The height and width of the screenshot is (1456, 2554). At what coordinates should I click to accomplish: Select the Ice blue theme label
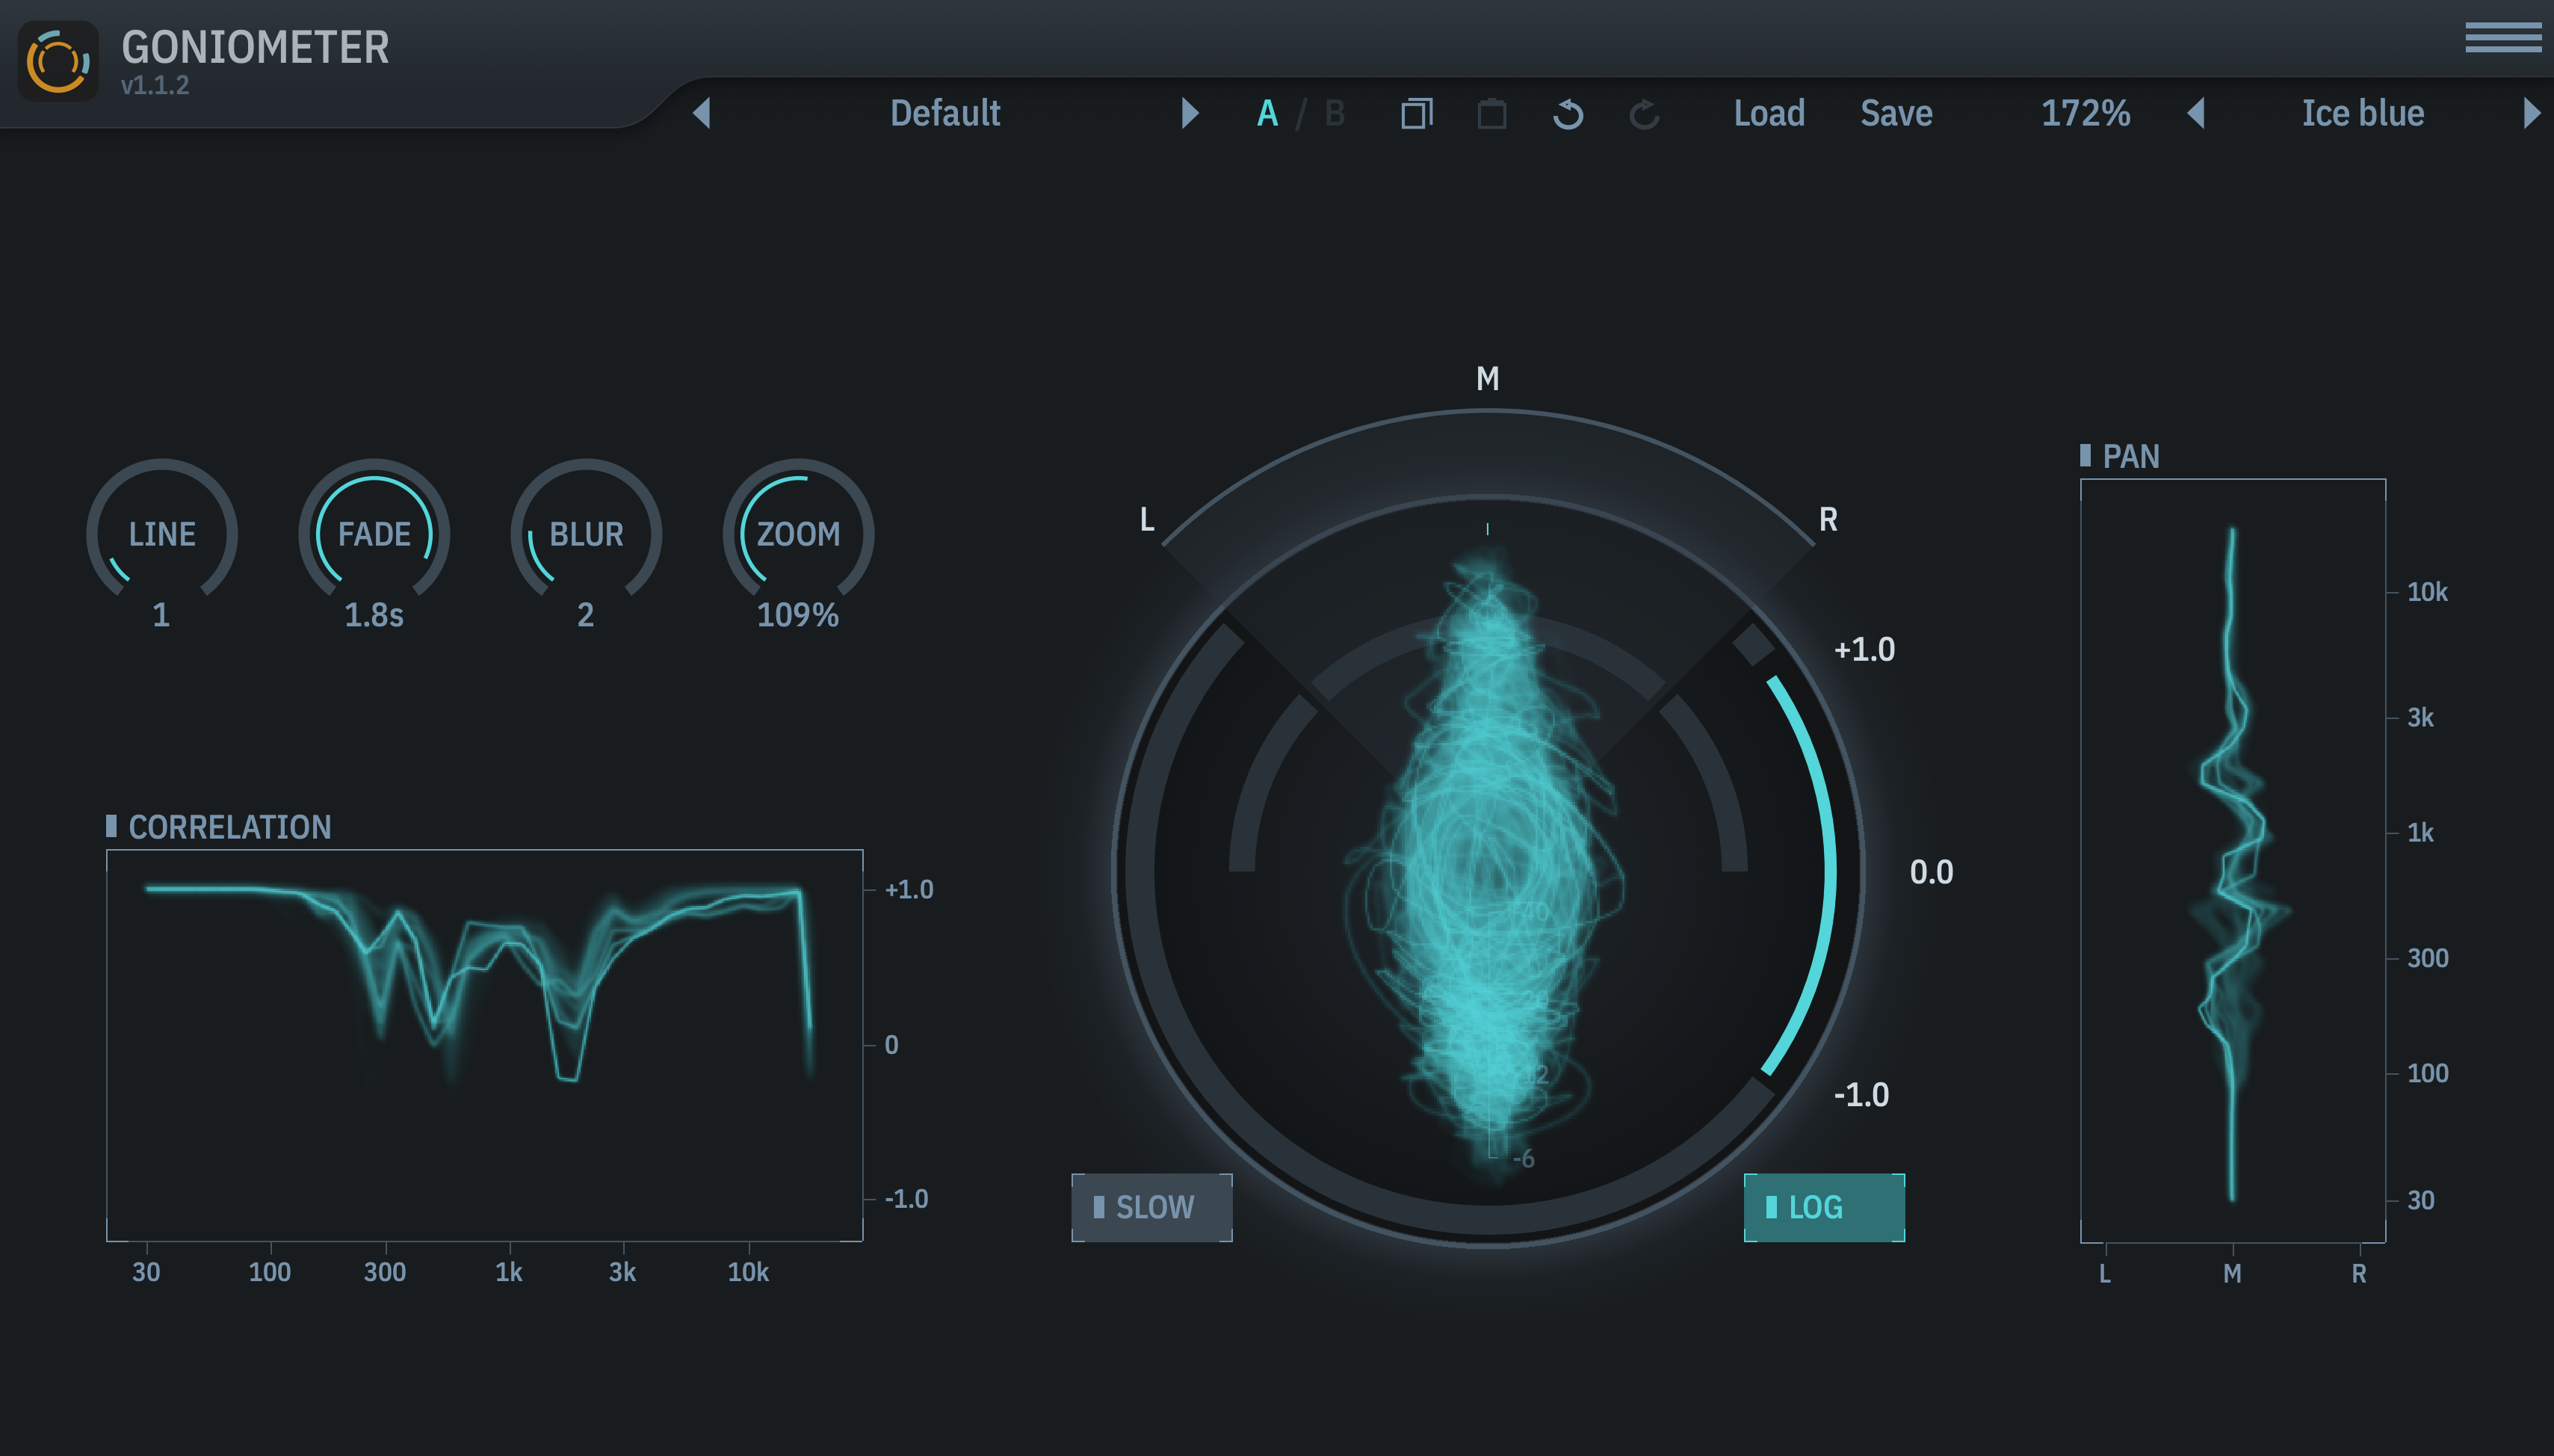pos(2362,113)
